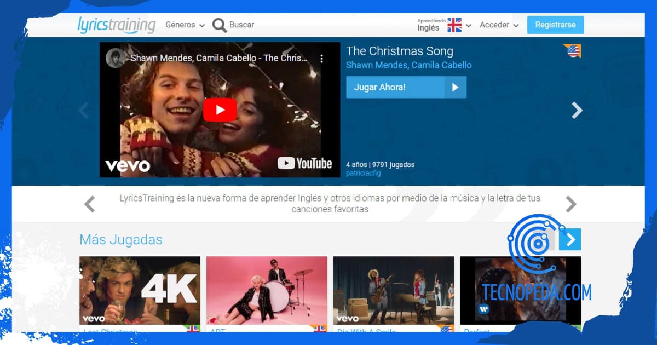Click '4 años | 9791 jugadas' text
The height and width of the screenshot is (345, 657).
(380, 164)
